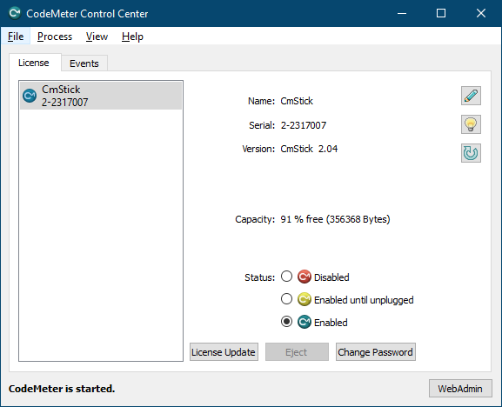This screenshot has width=502, height=407.
Task: Open WebAdmin from the status bar
Action: 460,389
